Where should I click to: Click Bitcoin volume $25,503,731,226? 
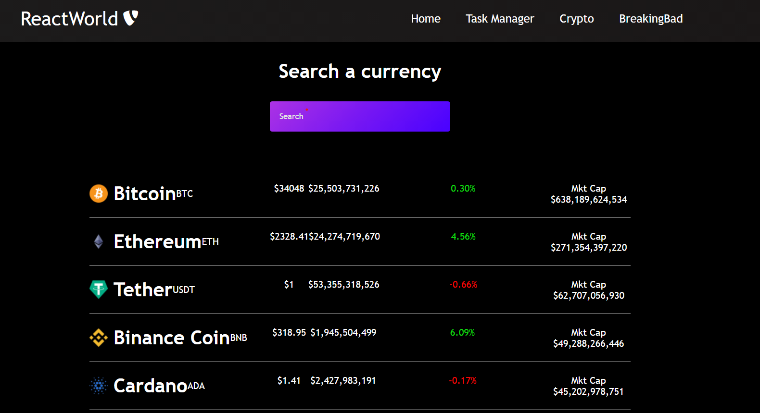tap(344, 188)
